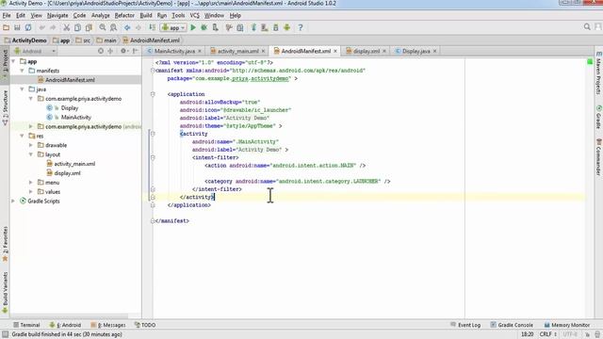Open the Android project view dropdown
Image resolution: width=603 pixels, height=339 pixels.
(x=35, y=51)
